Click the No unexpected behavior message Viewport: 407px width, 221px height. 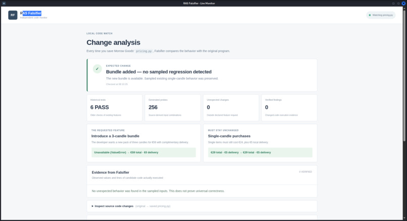(158, 191)
